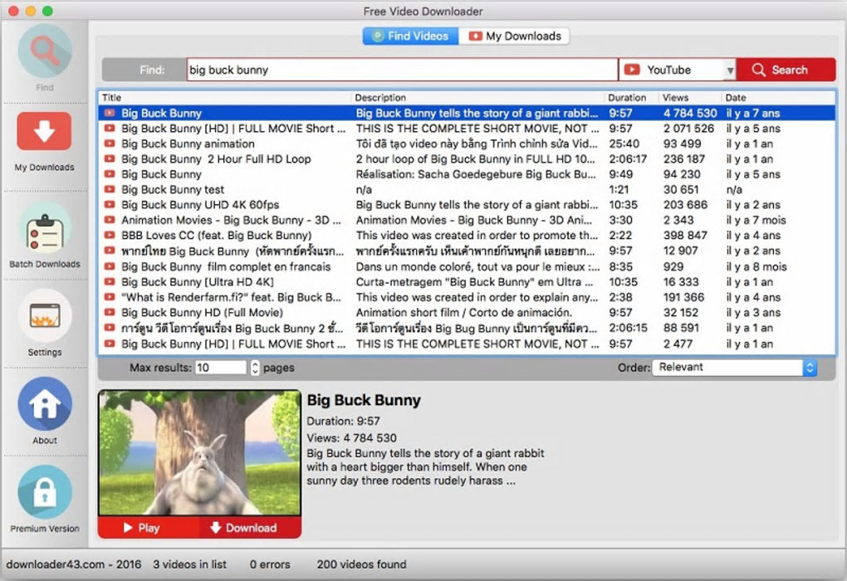
Task: Click YouTube icon of 'Big Buck Bunny UHD 4K 60fps' row
Action: pos(110,205)
